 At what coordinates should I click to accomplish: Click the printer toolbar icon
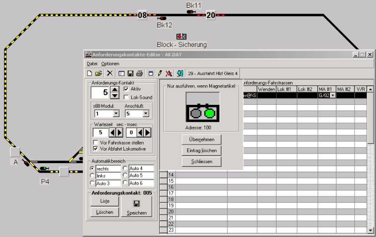click(x=139, y=73)
